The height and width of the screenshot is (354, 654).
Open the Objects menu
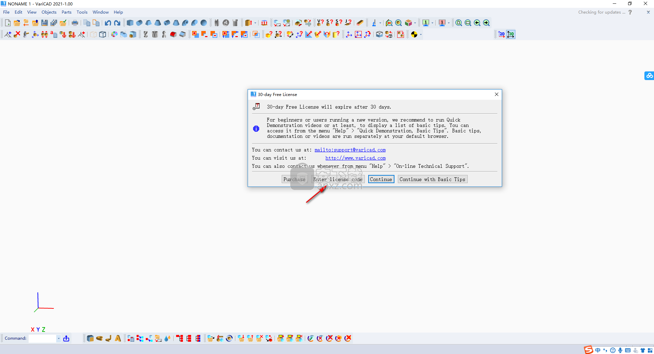tap(49, 12)
